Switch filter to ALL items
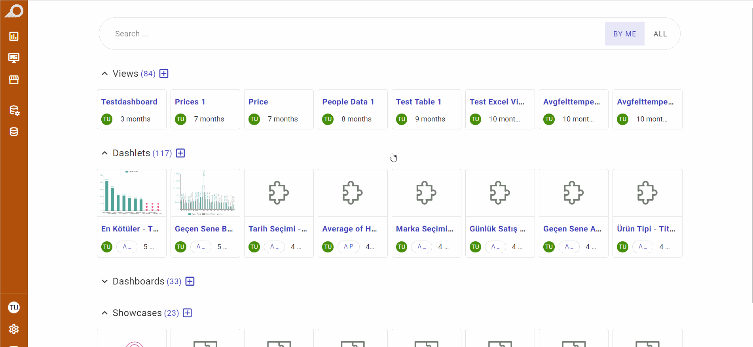 pyautogui.click(x=660, y=34)
